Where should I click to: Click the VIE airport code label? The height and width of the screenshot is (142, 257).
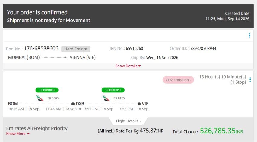tap(145, 104)
